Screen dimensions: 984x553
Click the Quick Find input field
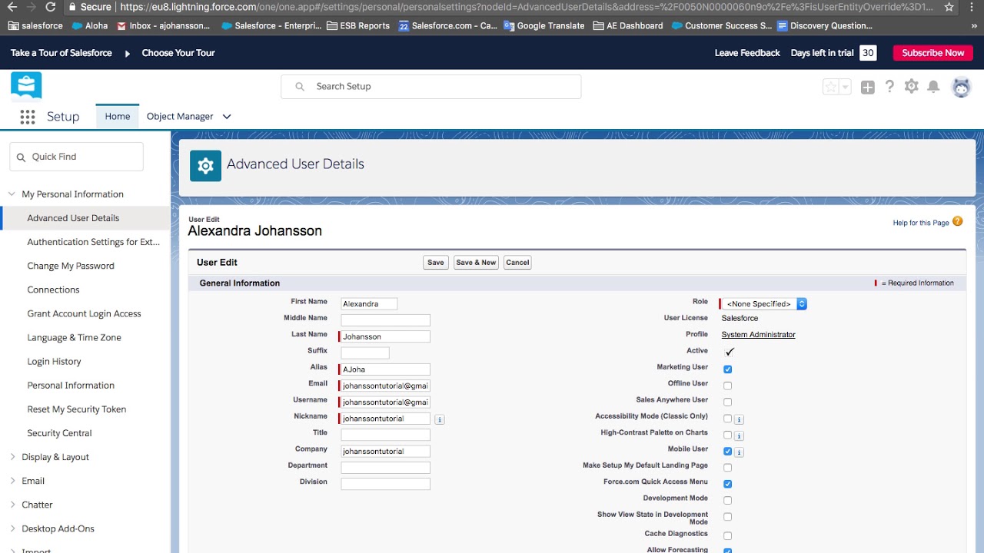click(77, 157)
